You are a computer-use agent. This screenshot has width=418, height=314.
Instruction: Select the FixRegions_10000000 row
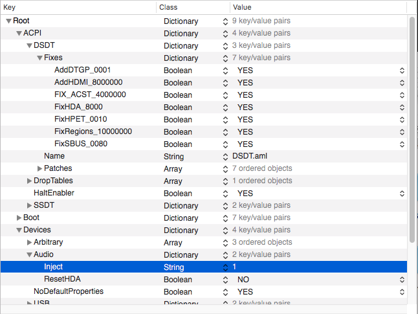coord(204,132)
